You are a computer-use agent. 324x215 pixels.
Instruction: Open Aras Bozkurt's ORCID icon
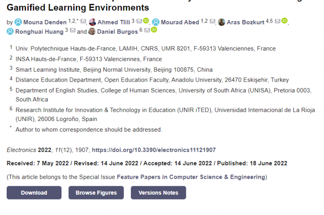click(x=284, y=21)
